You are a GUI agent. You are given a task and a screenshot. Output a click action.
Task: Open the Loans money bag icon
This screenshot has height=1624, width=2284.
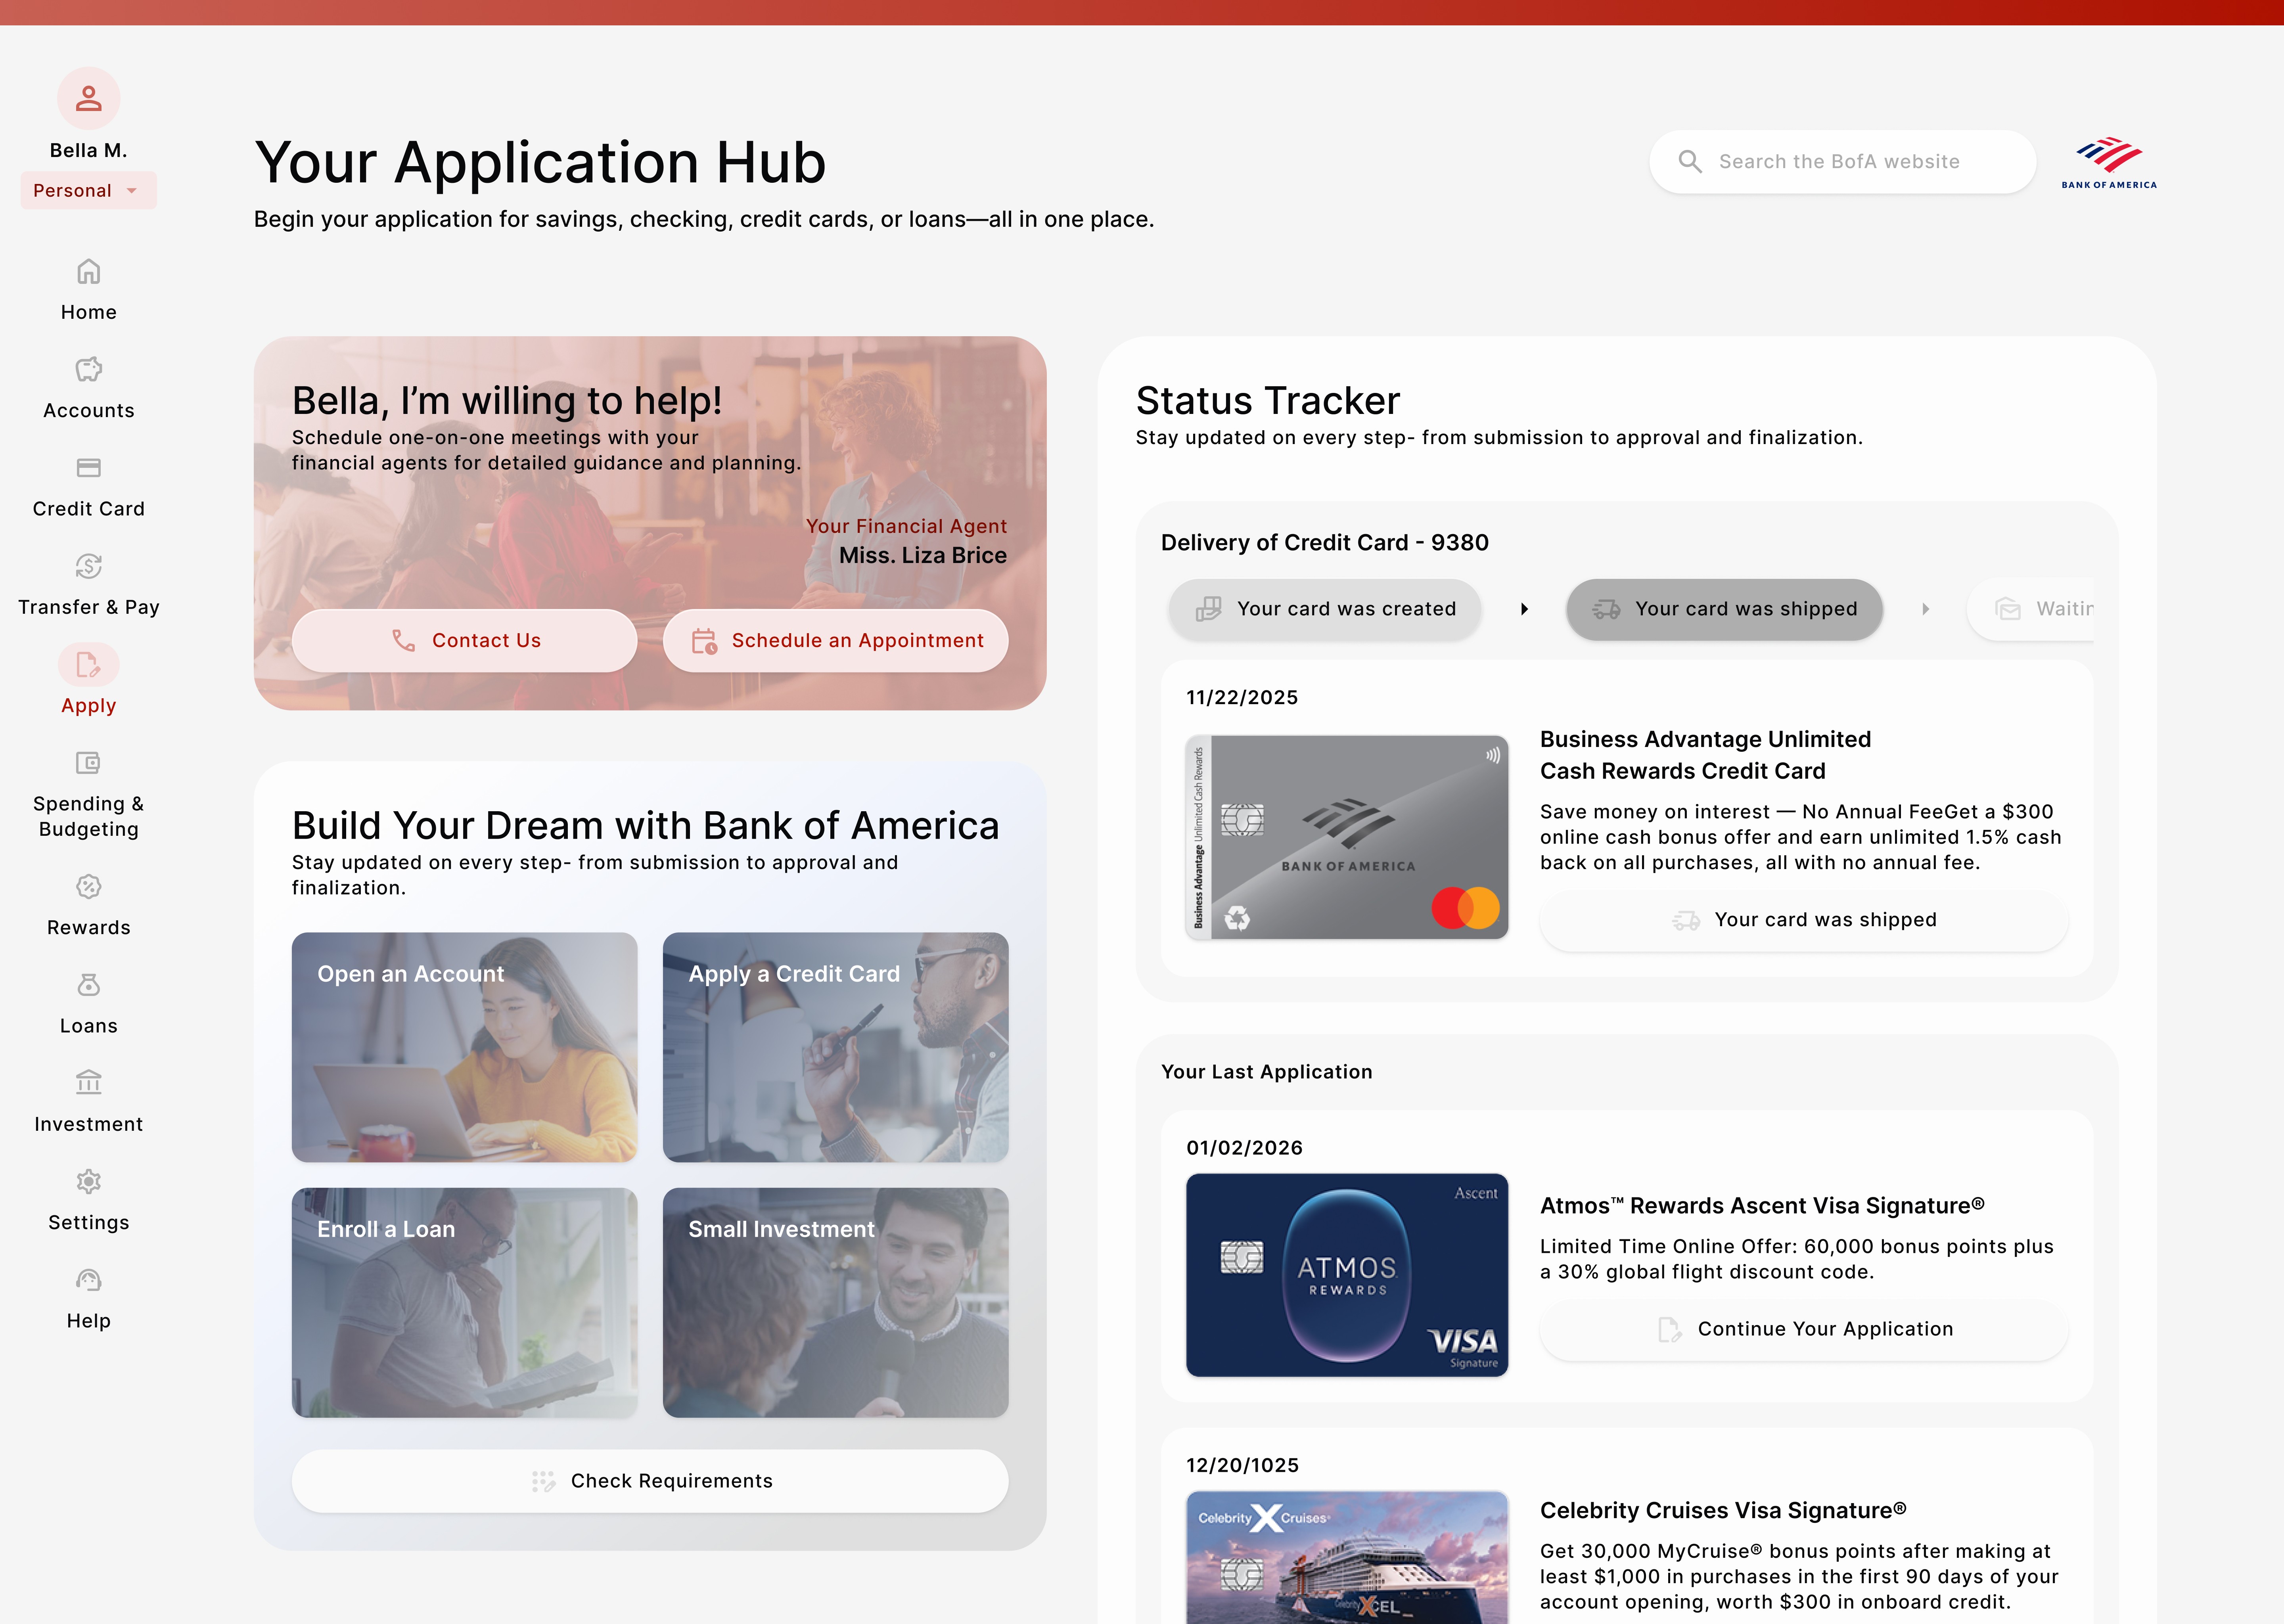[x=88, y=985]
